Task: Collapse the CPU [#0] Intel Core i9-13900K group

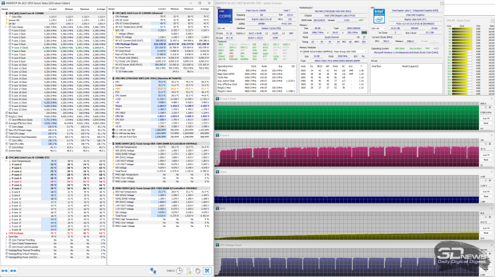Action: pos(2,13)
